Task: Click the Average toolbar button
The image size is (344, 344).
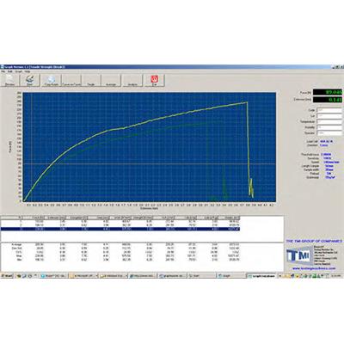Action: click(111, 81)
